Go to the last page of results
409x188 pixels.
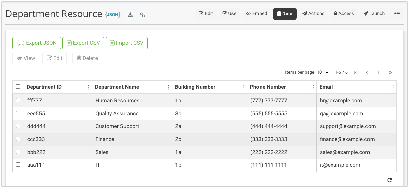tap(390, 72)
